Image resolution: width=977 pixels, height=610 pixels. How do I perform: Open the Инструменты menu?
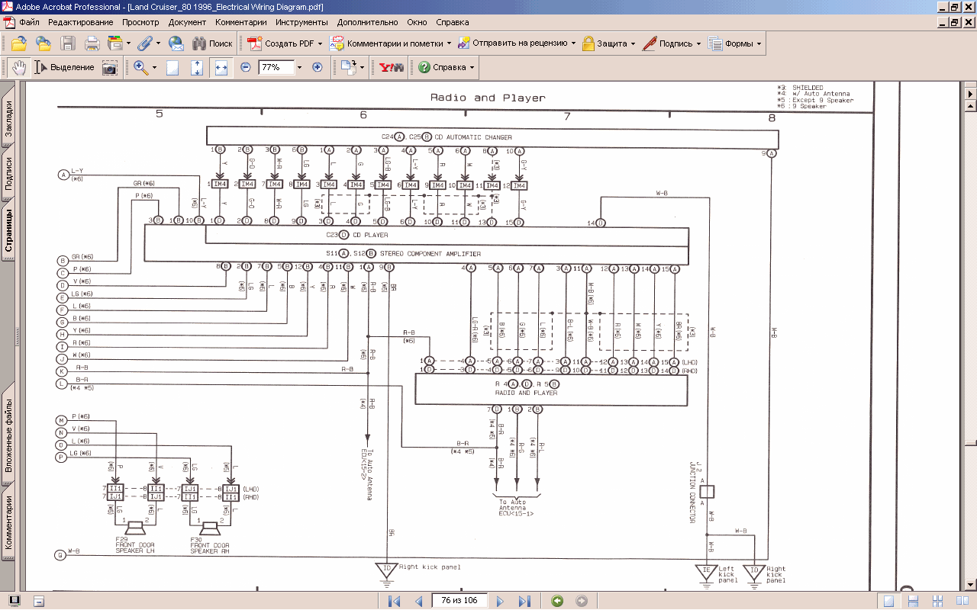coord(301,22)
